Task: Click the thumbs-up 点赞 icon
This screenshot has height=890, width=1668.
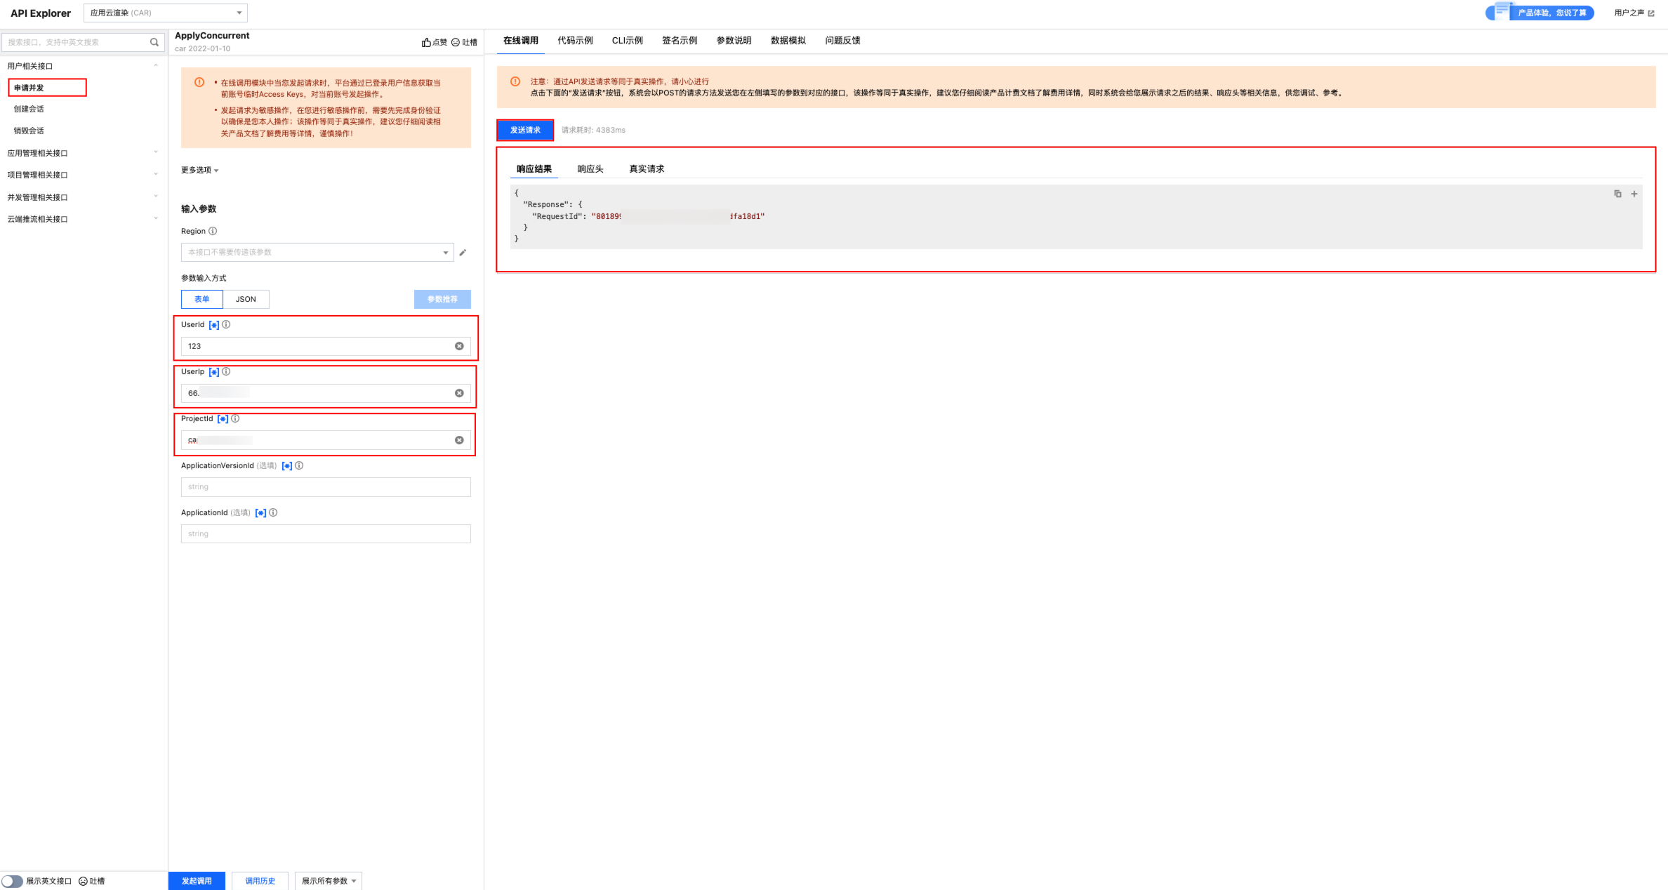Action: tap(426, 42)
